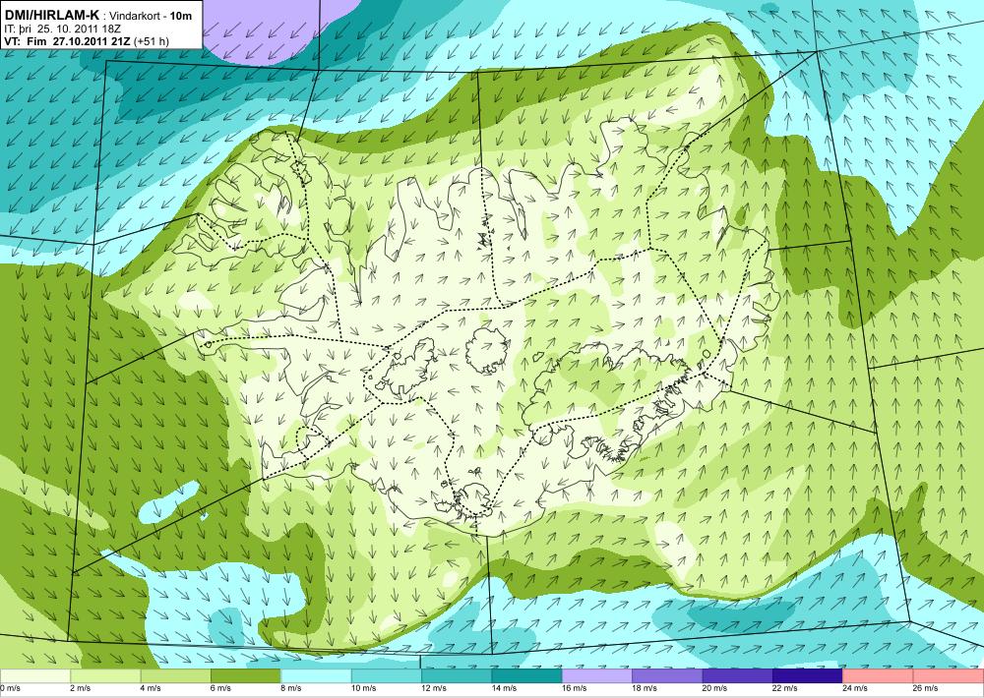Click the "0 m/s" legend label
The height and width of the screenshot is (698, 984).
click(11, 688)
